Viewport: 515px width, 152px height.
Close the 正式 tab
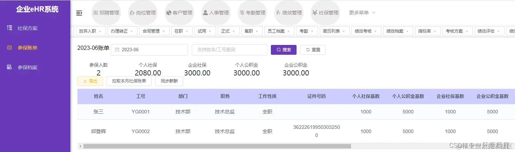(234, 31)
